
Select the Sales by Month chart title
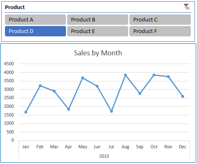pos(98,53)
